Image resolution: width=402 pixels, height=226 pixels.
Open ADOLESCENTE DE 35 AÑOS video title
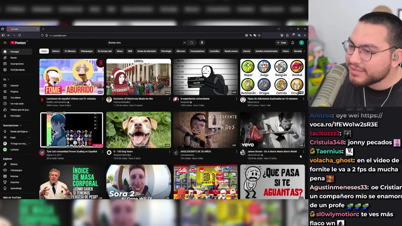pyautogui.click(x=196, y=151)
